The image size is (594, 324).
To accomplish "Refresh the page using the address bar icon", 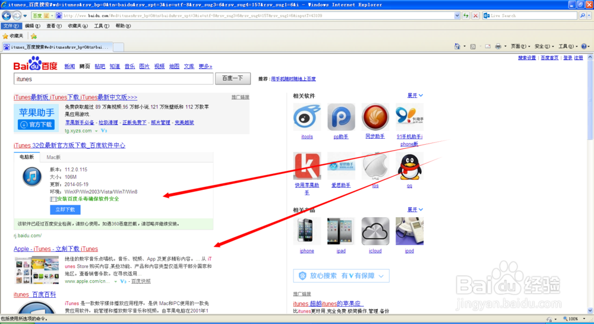I will click(x=466, y=15).
